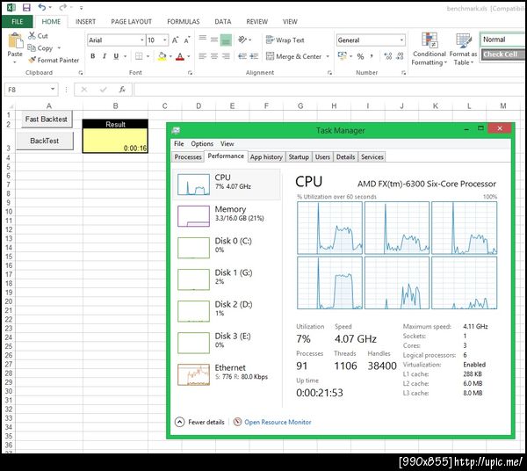Click the Decrease Indent icon
This screenshot has width=527, height=471.
[242, 56]
